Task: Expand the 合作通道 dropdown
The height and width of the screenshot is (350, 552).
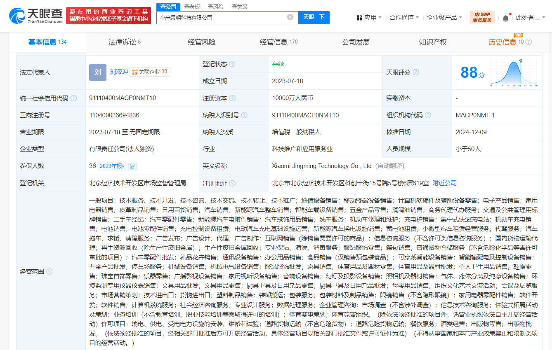Action: click(404, 18)
